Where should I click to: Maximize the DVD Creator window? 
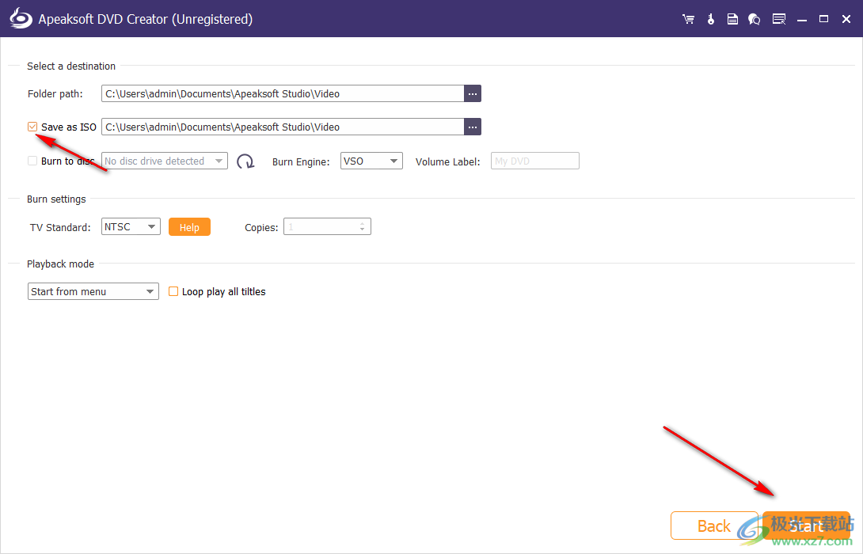824,19
